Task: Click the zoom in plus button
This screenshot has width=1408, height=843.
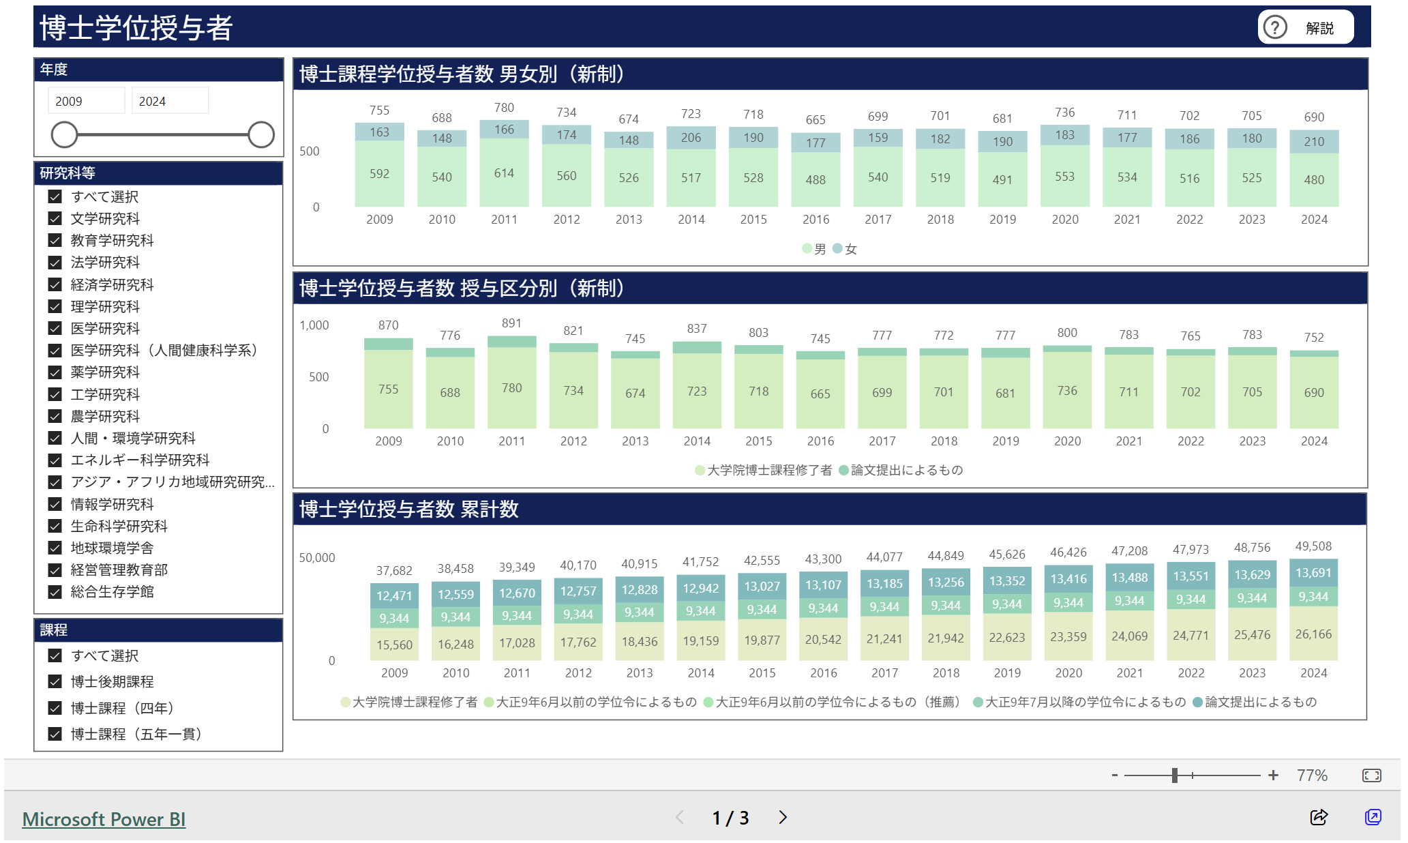Action: click(1273, 775)
